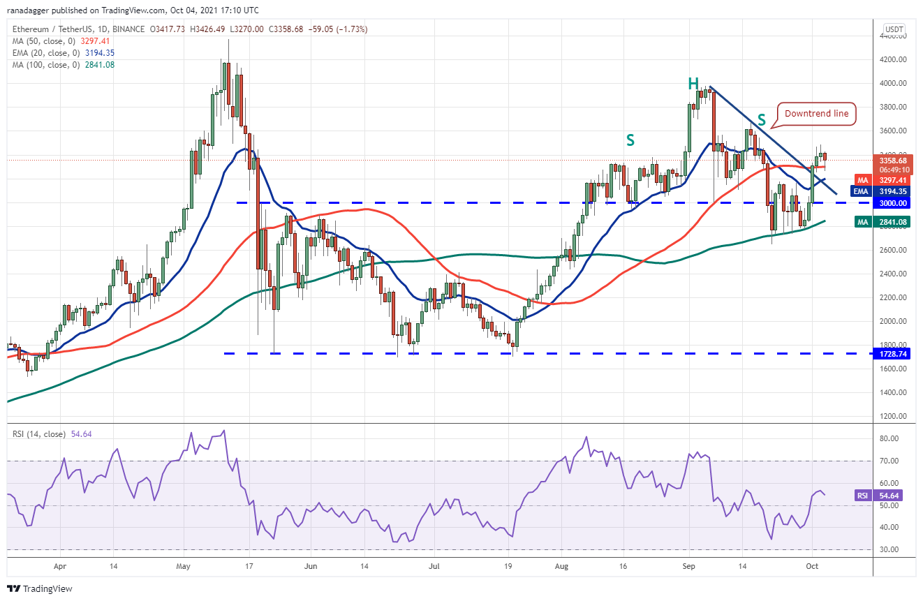
Task: Click the 1600.00 price axis label
Action: point(893,369)
